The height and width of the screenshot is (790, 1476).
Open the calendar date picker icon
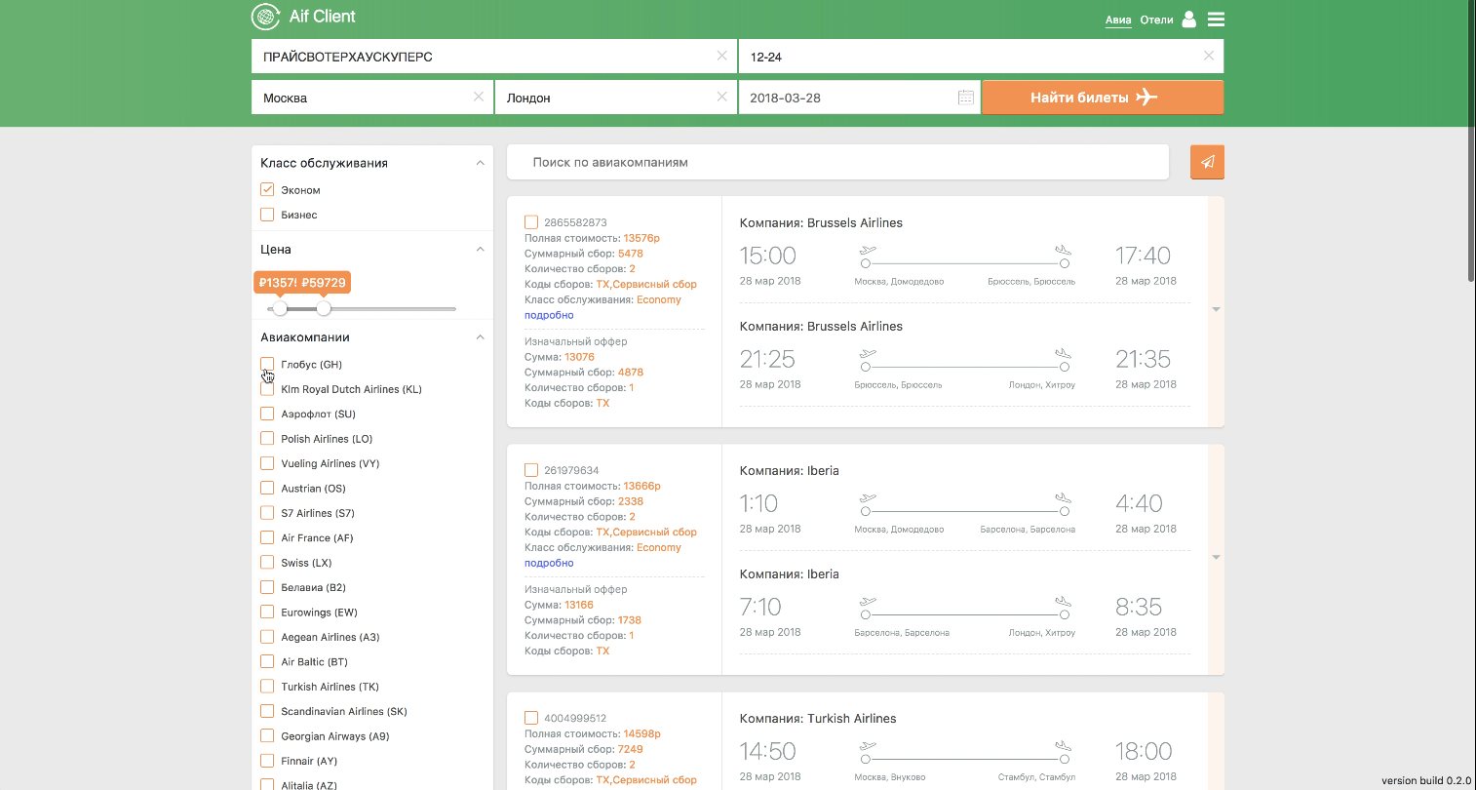(x=965, y=98)
